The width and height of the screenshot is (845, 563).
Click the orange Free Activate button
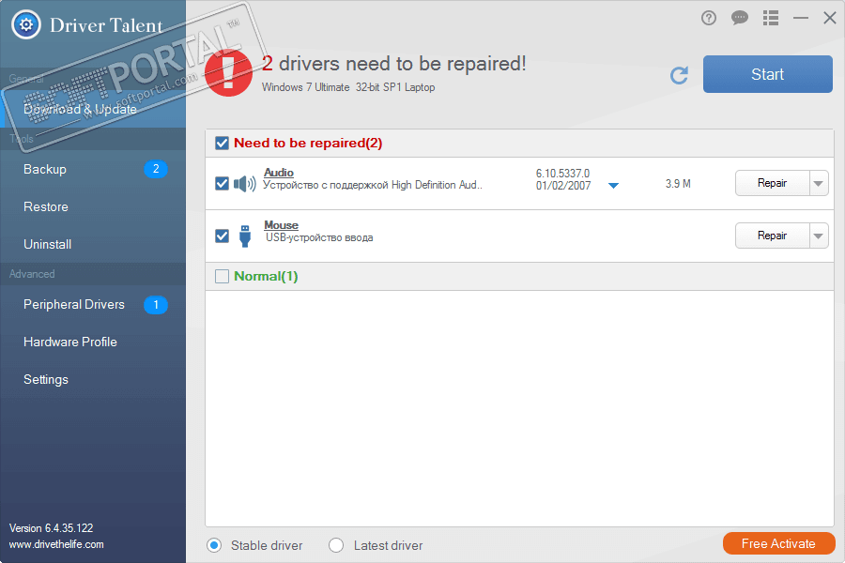pyautogui.click(x=778, y=543)
